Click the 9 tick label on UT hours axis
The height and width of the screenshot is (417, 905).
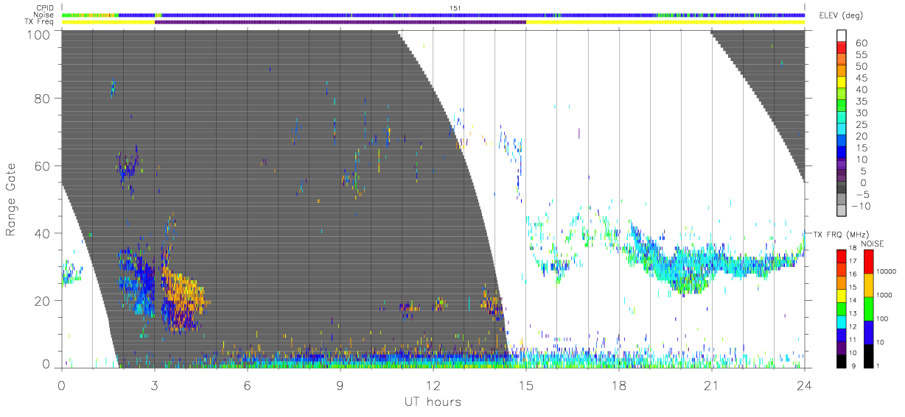point(340,385)
